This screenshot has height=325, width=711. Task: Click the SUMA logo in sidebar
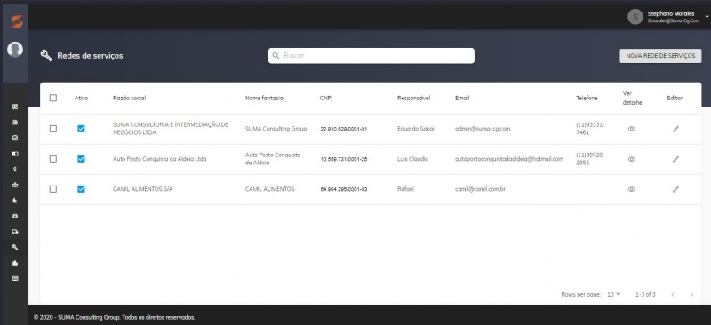(16, 21)
